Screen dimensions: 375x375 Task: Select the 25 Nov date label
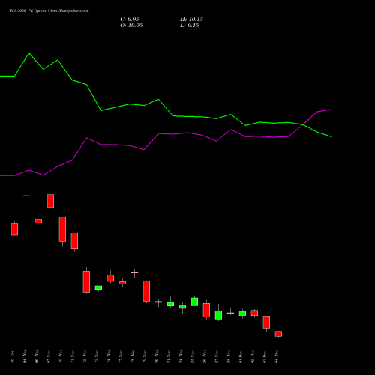pos(193,357)
